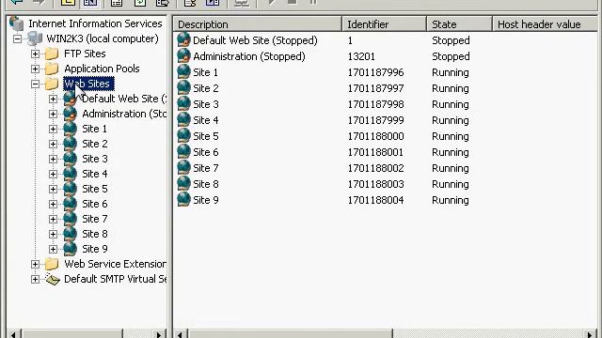Collapse the WIN2K3 (local computer) node
This screenshot has height=338, width=602.
pos(17,38)
